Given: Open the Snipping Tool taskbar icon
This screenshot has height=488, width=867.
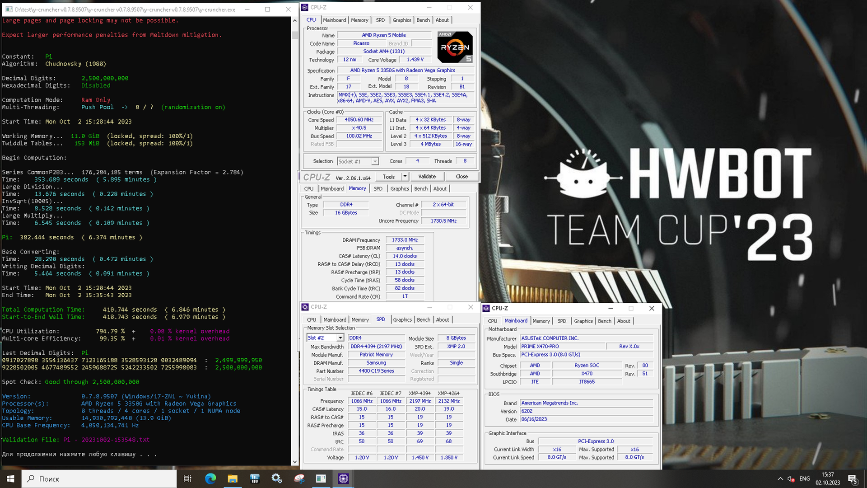Looking at the screenshot, I should coord(299,479).
